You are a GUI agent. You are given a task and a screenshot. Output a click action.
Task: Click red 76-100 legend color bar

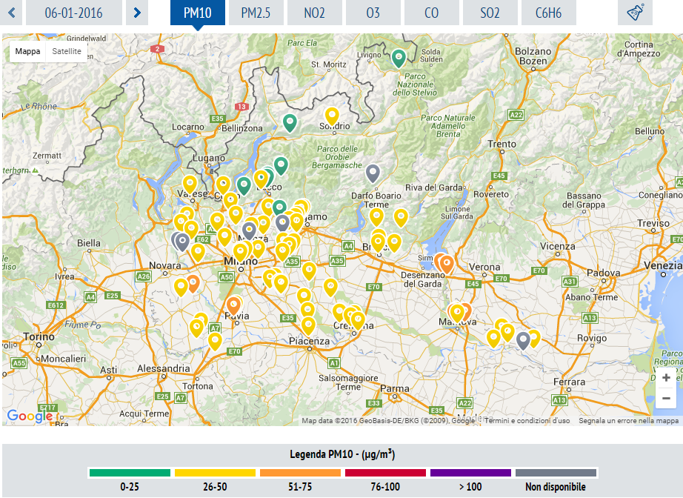click(x=385, y=473)
